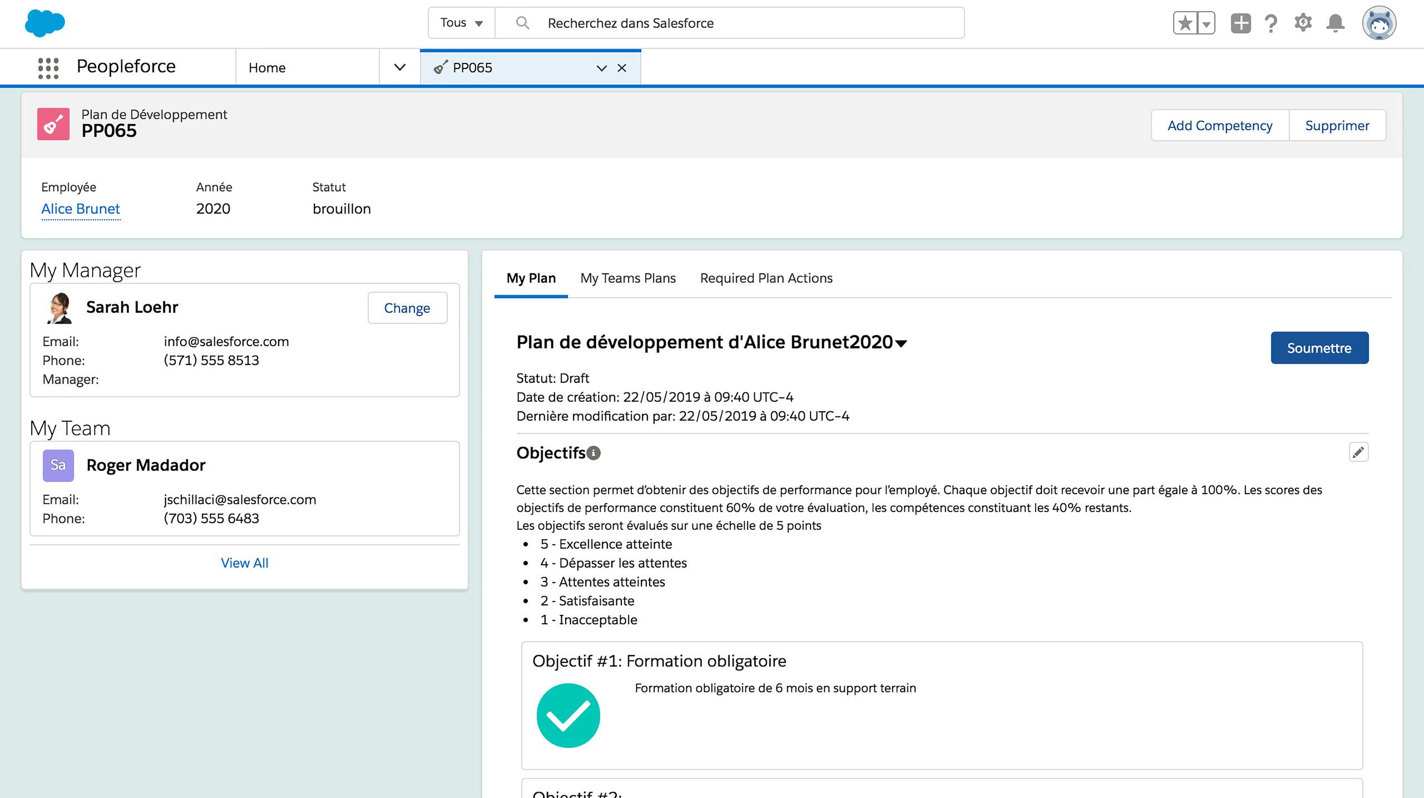The width and height of the screenshot is (1424, 798).
Task: Edit Objectifs with the pencil icon
Action: [x=1358, y=452]
